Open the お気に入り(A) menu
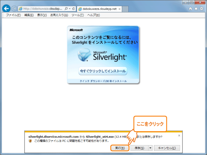This screenshot has height=155, width=207. 59,15
